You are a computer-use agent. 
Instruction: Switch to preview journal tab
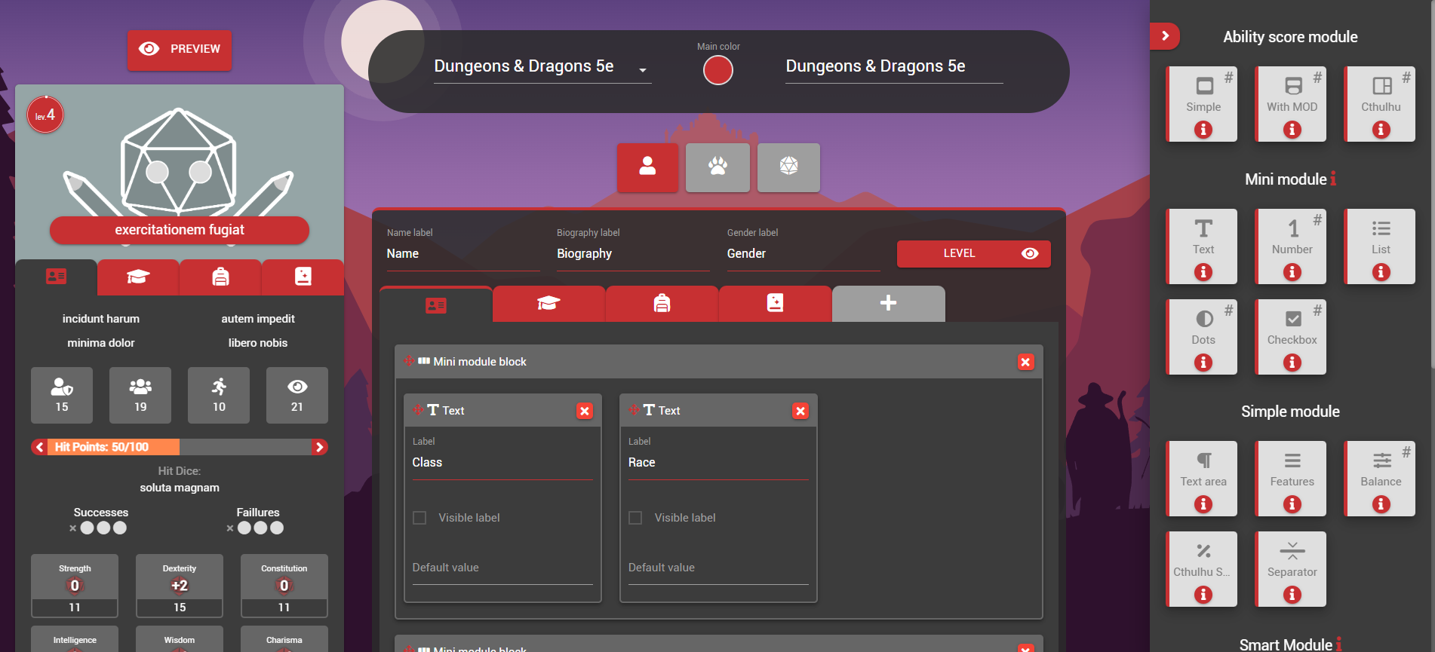pyautogui.click(x=303, y=277)
